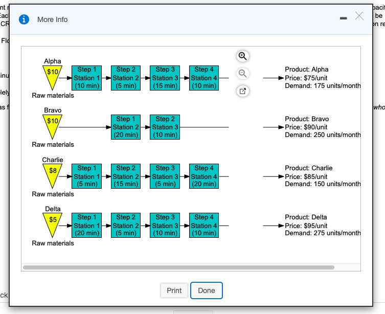
Task: Click Bravo's $10 raw materials triangle
Action: click(x=52, y=125)
